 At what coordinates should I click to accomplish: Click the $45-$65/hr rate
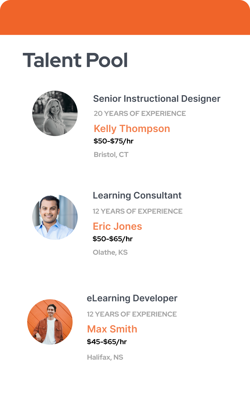107,342
